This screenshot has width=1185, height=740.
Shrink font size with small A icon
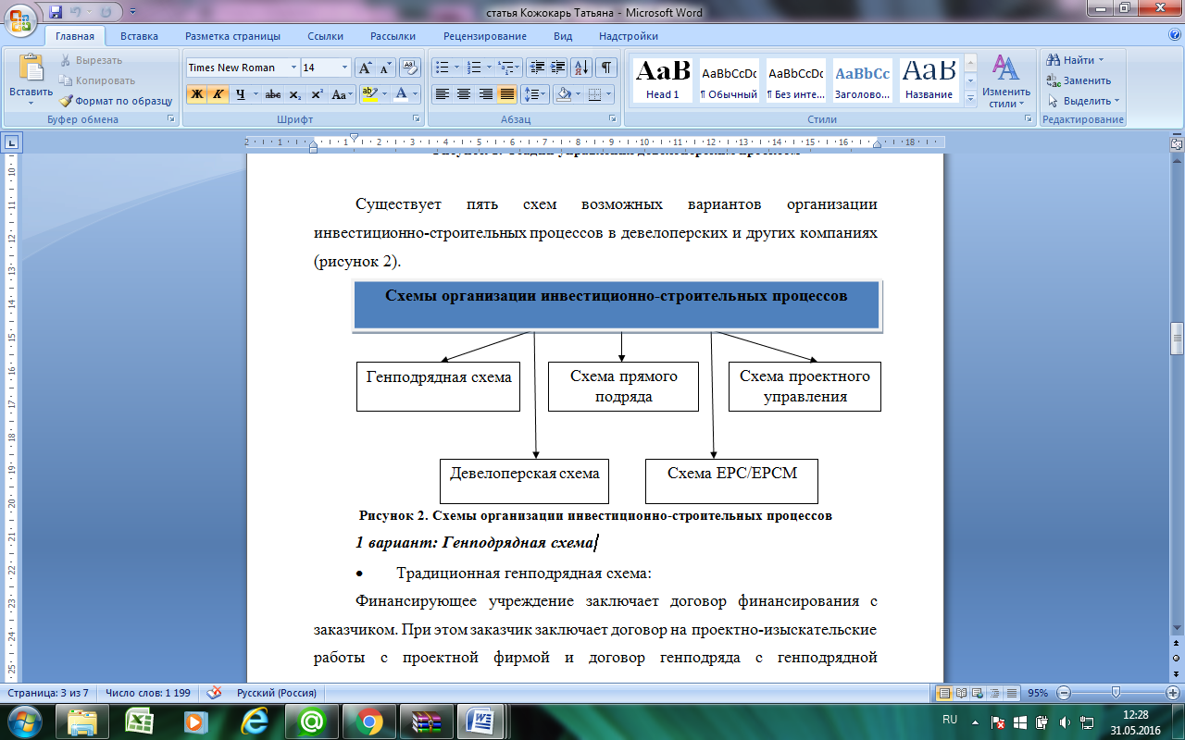(x=384, y=68)
